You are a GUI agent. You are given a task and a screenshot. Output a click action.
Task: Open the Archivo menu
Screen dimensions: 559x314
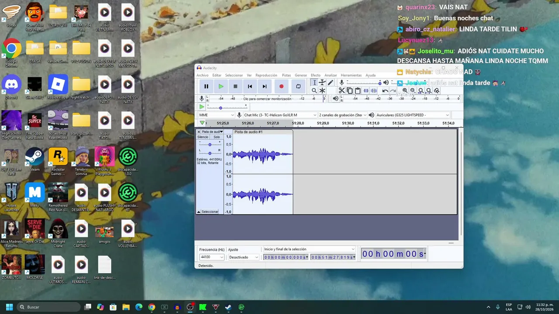202,75
